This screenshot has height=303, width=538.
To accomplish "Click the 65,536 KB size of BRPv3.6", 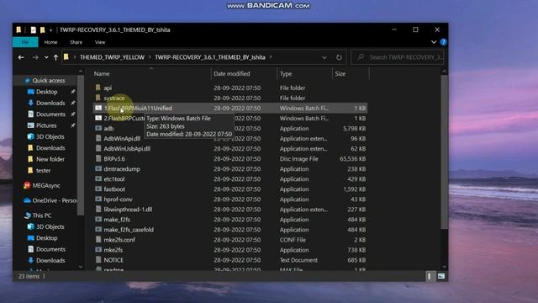I will point(352,159).
